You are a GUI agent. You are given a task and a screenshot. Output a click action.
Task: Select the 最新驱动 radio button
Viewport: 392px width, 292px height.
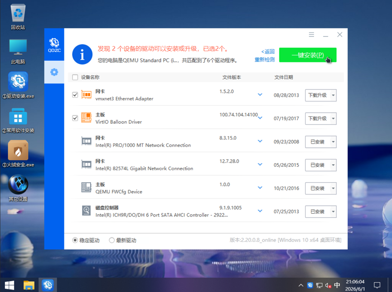(x=112, y=240)
